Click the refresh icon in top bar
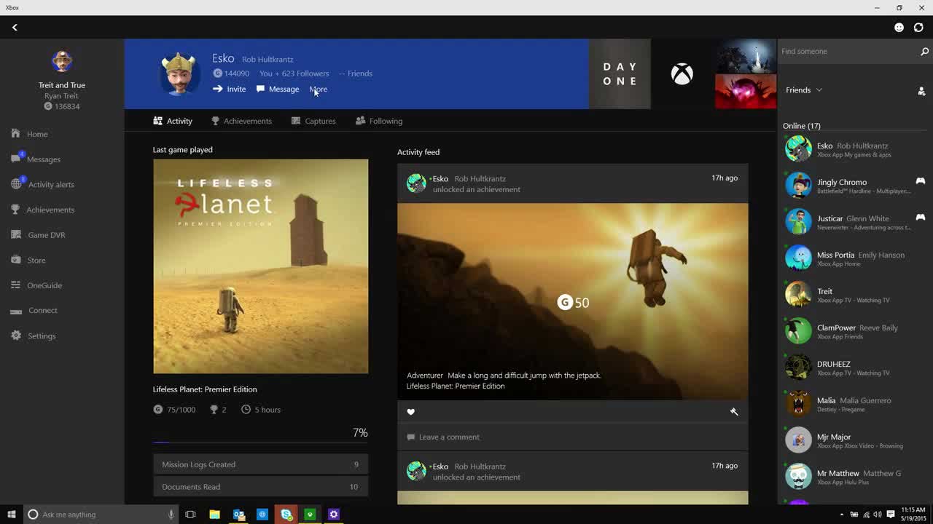Screen dimensions: 933x524 pos(918,27)
